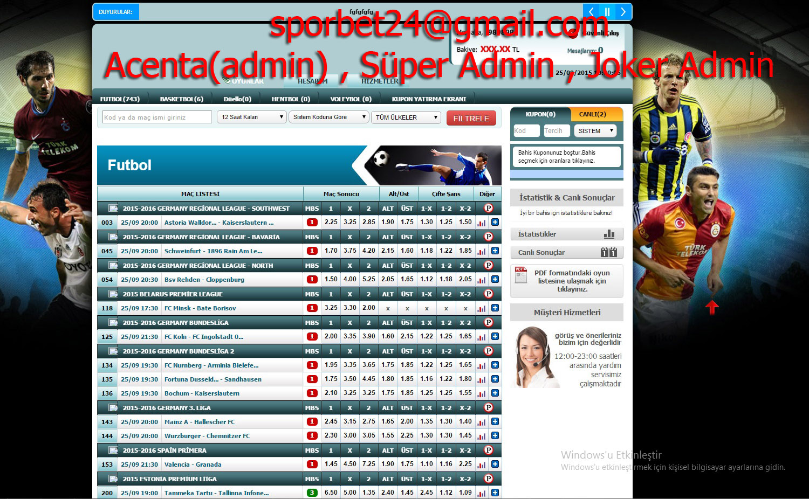Switch to FUTBOL(743) tab
Image resolution: width=809 pixels, height=499 pixels.
pos(120,99)
